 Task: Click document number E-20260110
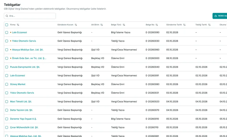pos(152,127)
